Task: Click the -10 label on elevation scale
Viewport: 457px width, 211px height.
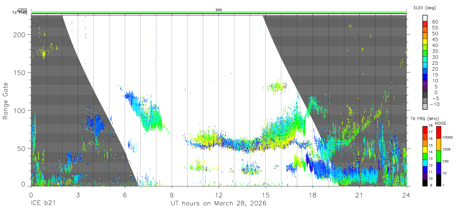Action: (435, 104)
